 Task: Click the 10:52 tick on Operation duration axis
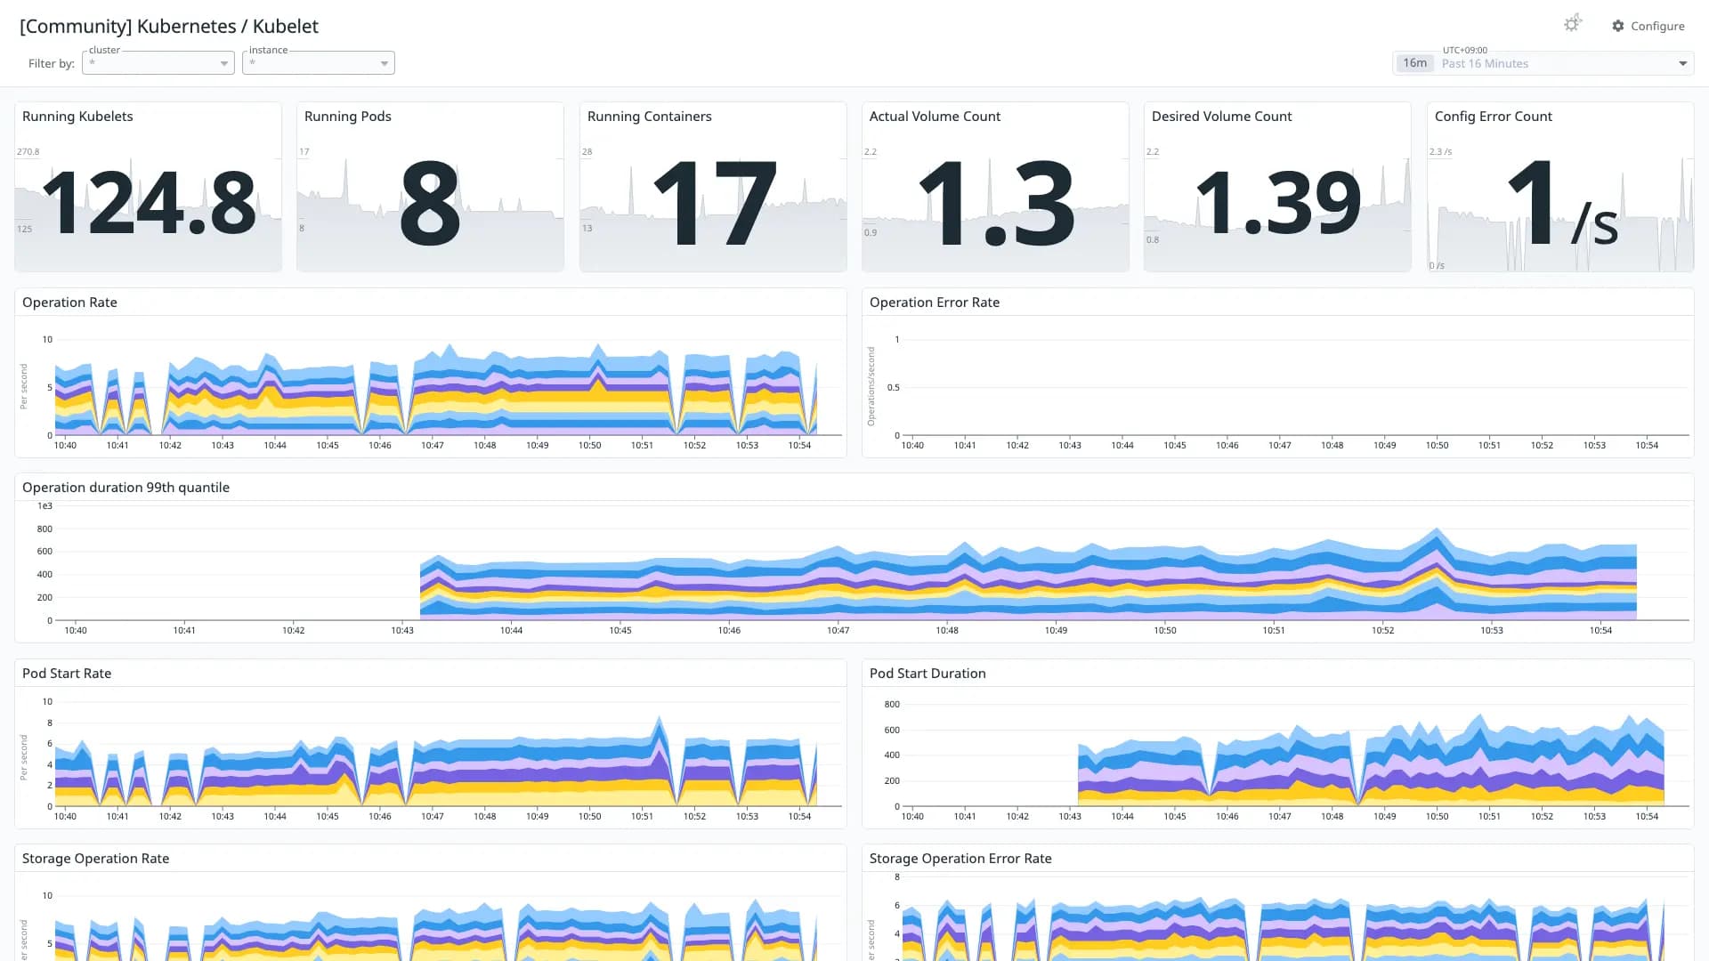pos(1382,630)
